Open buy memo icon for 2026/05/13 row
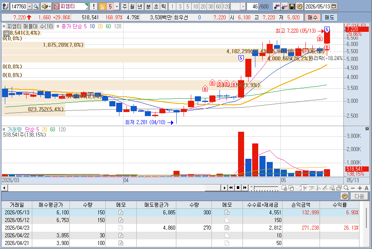This screenshot has width=372, height=249. click(121, 212)
